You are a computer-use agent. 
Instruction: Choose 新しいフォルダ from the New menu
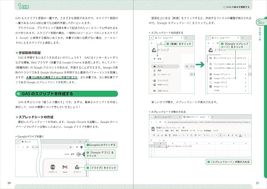pyautogui.click(x=228, y=58)
